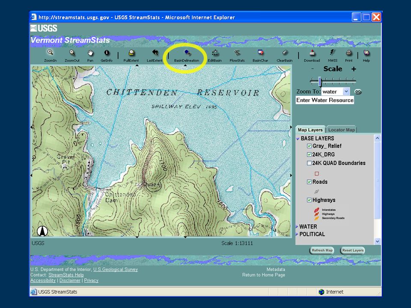Click the GO button

pyautogui.click(x=358, y=92)
